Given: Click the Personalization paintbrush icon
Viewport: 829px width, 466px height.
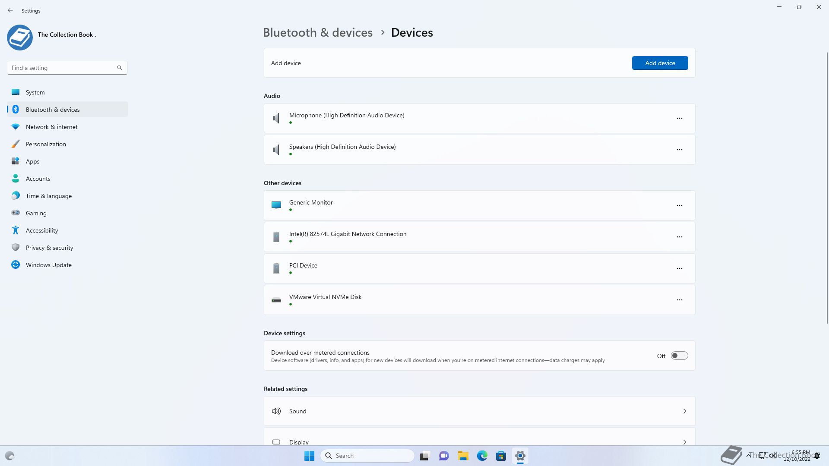Looking at the screenshot, I should point(16,144).
